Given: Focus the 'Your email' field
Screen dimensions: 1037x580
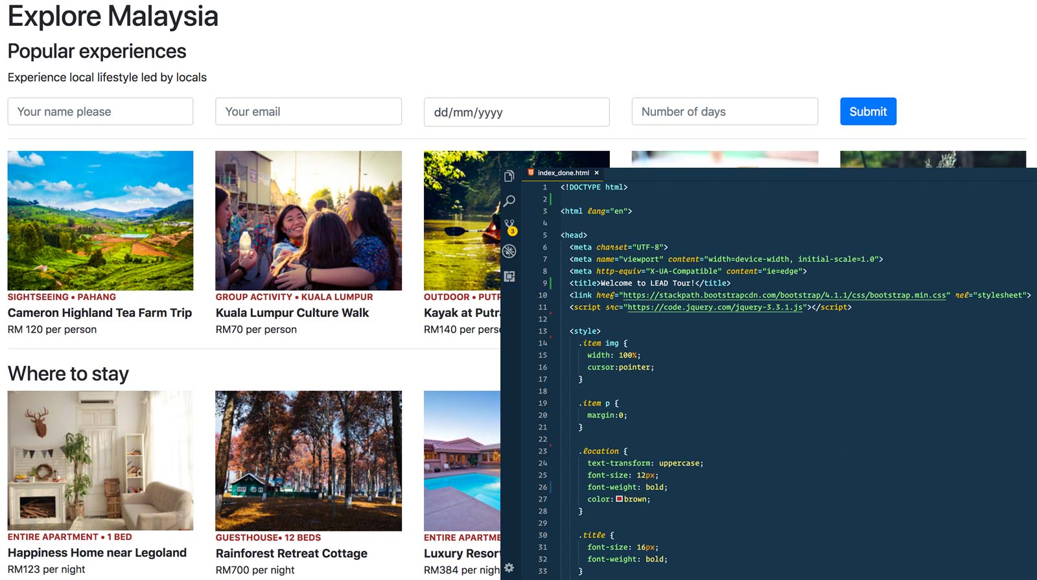Looking at the screenshot, I should pyautogui.click(x=309, y=111).
